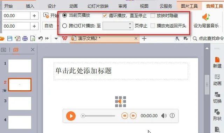Increase the stop-page number with the up arrow
This screenshot has height=133, width=224.
[x=130, y=24]
